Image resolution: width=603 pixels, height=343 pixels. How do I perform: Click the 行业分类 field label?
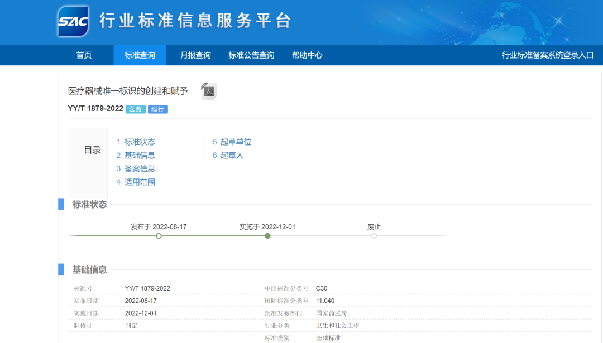click(x=277, y=326)
